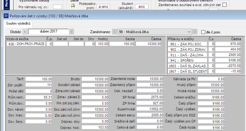Switch to the Souhrn výsledků tab
The image size is (246, 131).
pyautogui.click(x=18, y=23)
